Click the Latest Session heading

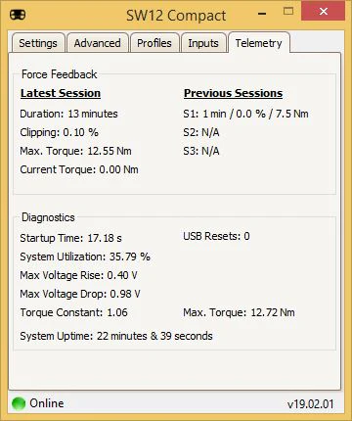61,93
